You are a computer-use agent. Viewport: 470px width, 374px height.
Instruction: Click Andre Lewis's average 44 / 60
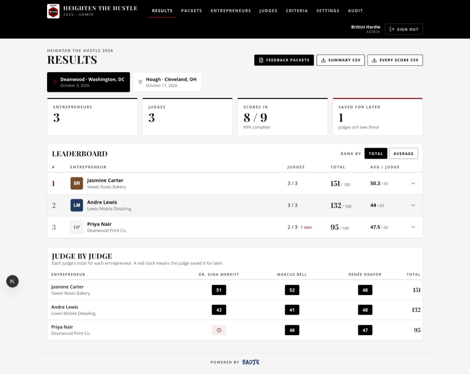(377, 205)
